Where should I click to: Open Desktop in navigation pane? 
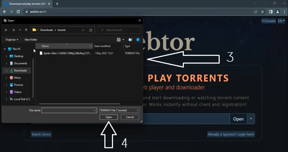[x=17, y=56]
